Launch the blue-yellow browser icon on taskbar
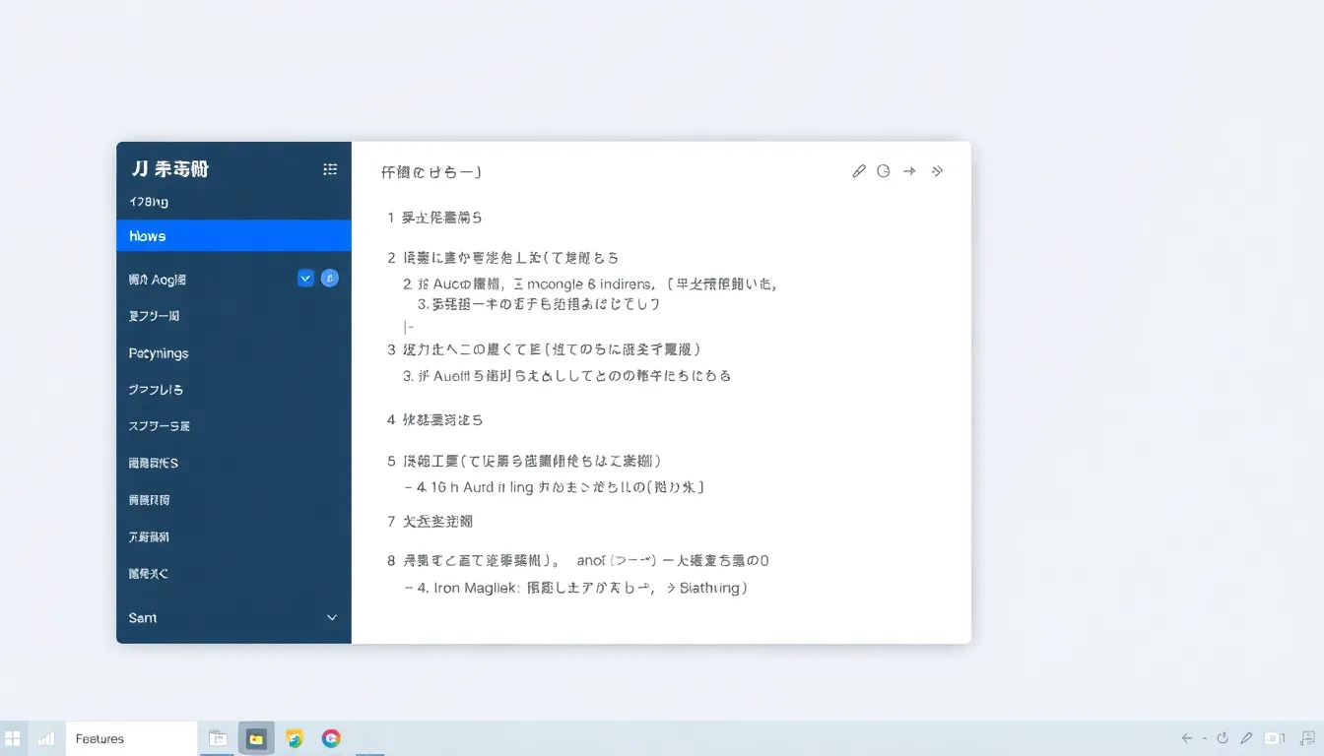 [x=294, y=738]
